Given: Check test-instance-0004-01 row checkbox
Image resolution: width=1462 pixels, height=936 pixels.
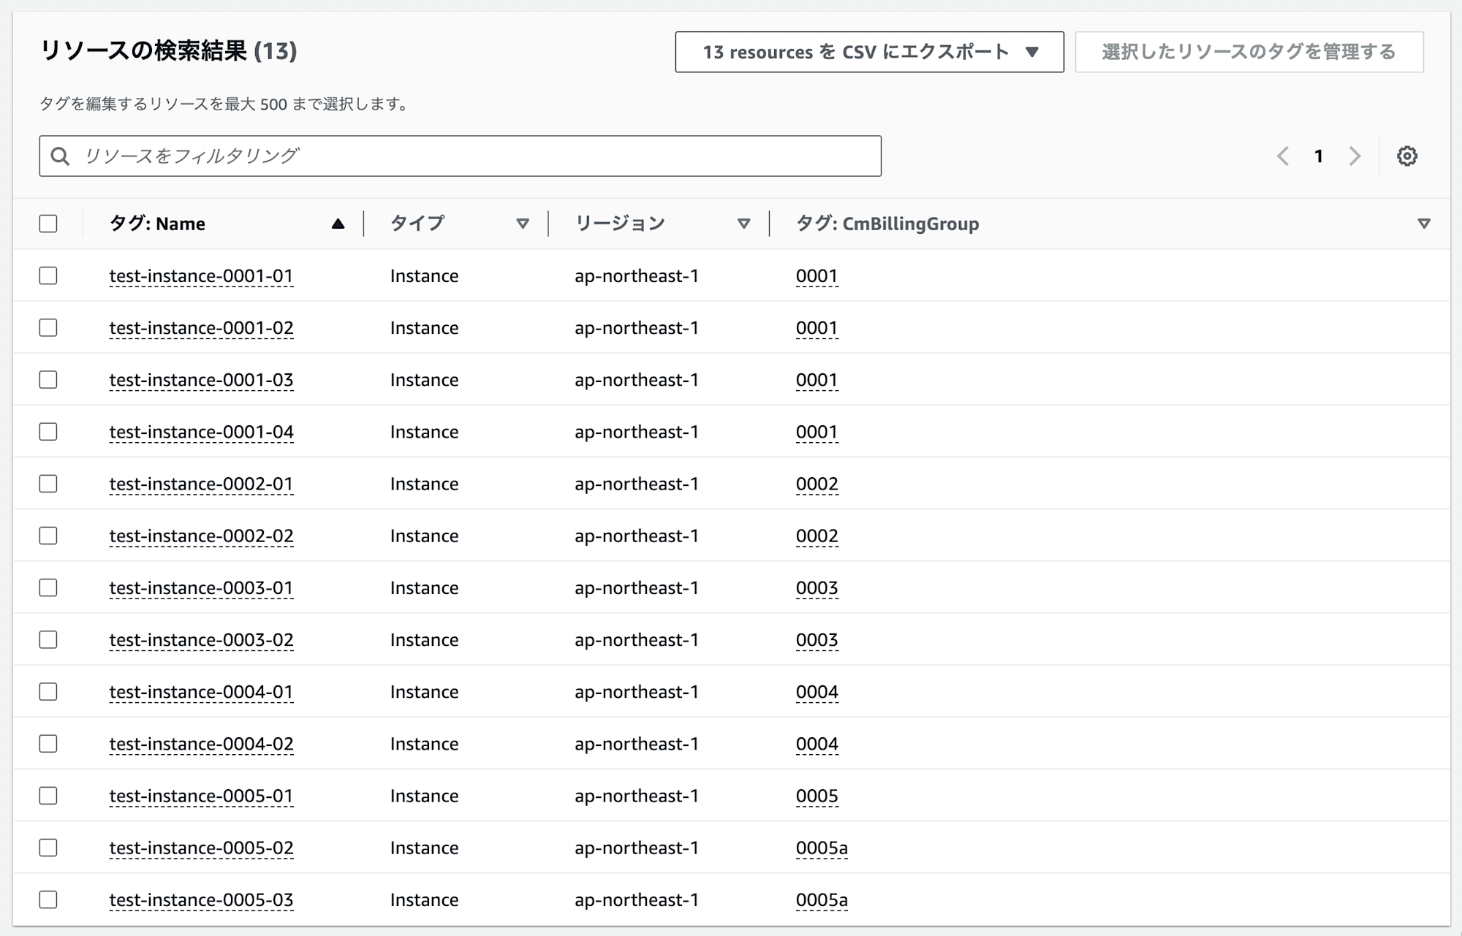Looking at the screenshot, I should (48, 691).
